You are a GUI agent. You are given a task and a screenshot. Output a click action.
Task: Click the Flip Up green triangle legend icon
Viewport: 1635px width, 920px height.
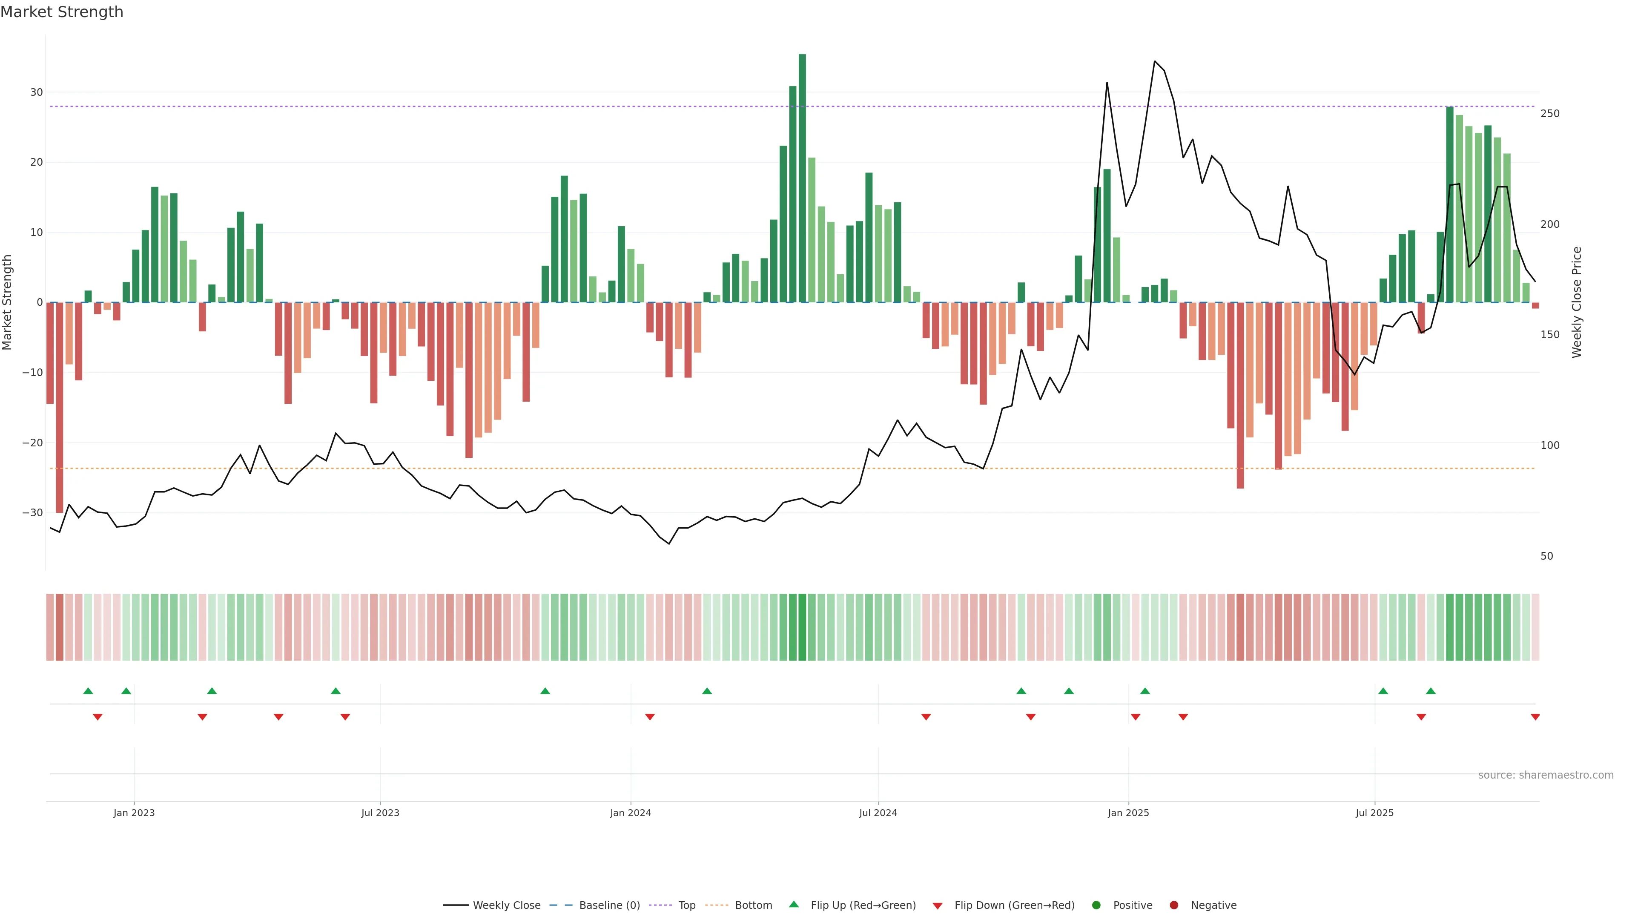(793, 904)
